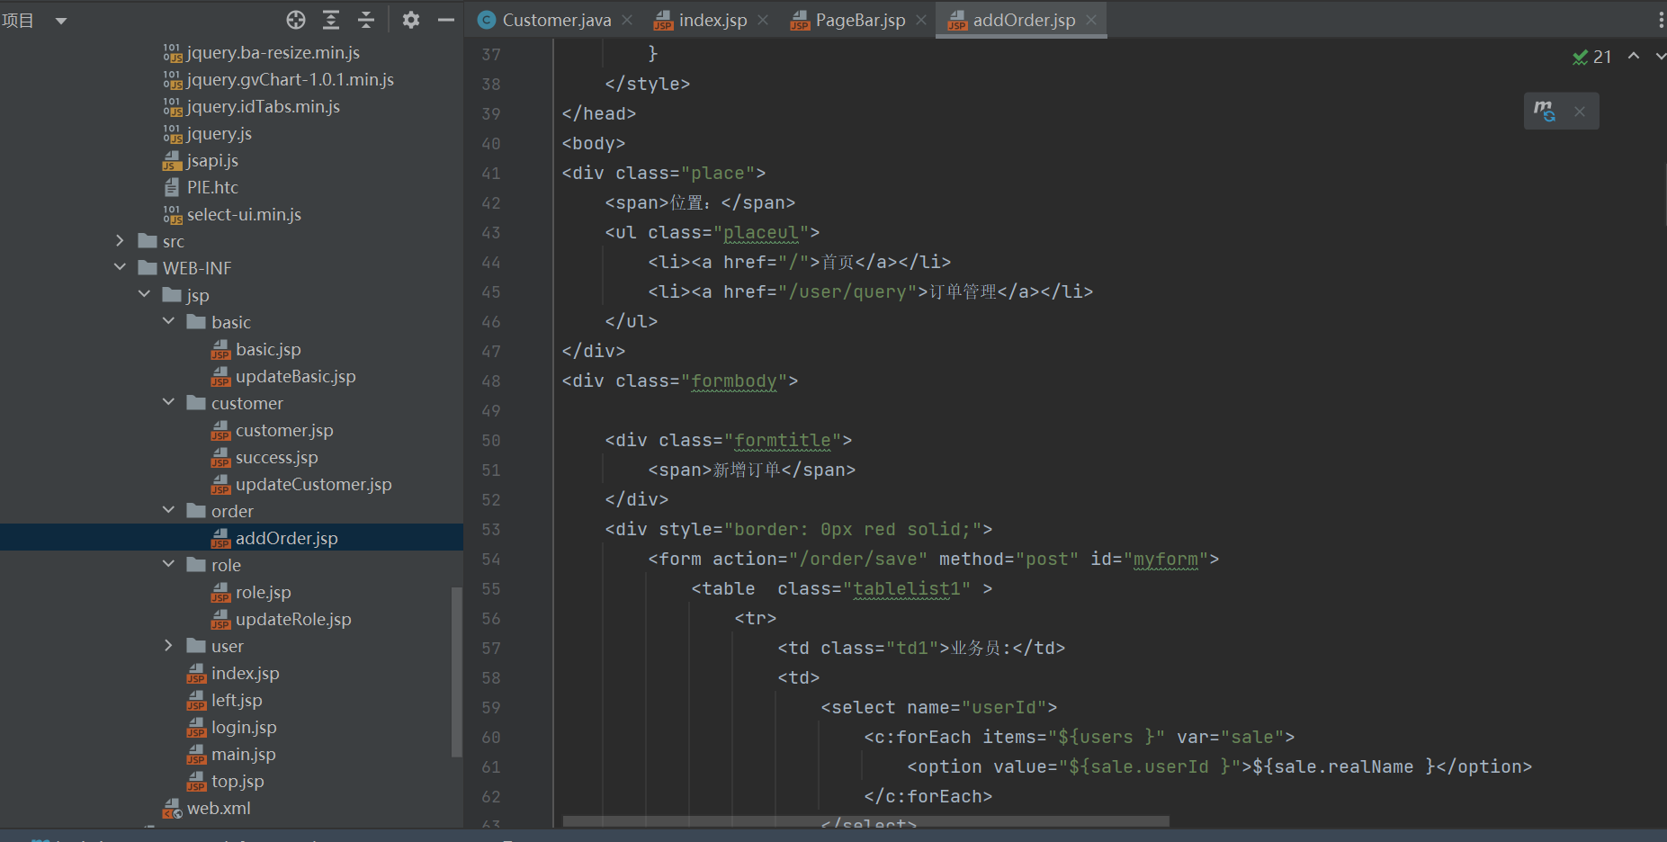Dismiss the Maven reload floating popup
The image size is (1667, 842).
coord(1580,112)
